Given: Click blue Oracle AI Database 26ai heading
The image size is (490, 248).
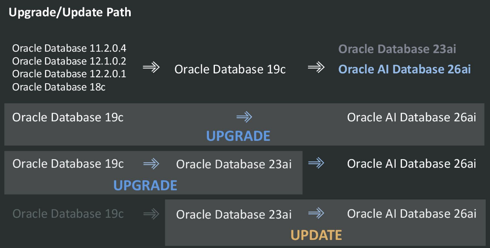Looking at the screenshot, I should (404, 69).
